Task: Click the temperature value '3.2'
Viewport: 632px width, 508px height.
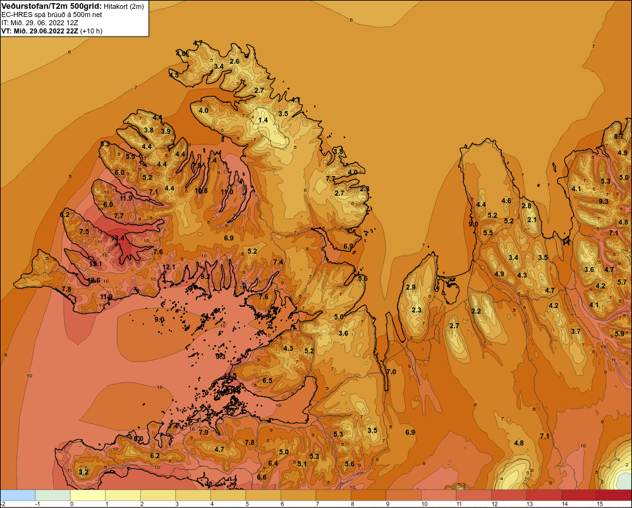Action: pos(83,472)
